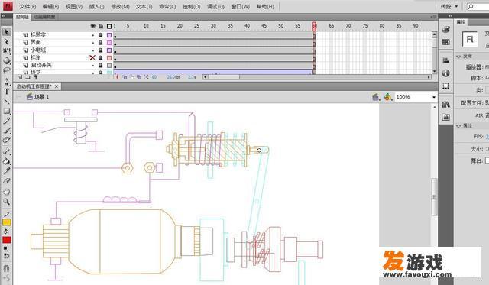Click the timeline playhead at frame 60
This screenshot has height=285, width=489.
(314, 26)
